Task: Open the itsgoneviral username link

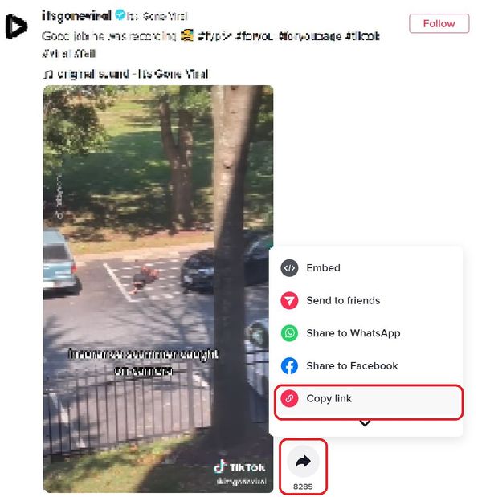Action: click(x=76, y=15)
